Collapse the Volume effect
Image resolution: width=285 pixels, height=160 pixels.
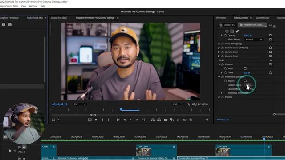point(219,64)
